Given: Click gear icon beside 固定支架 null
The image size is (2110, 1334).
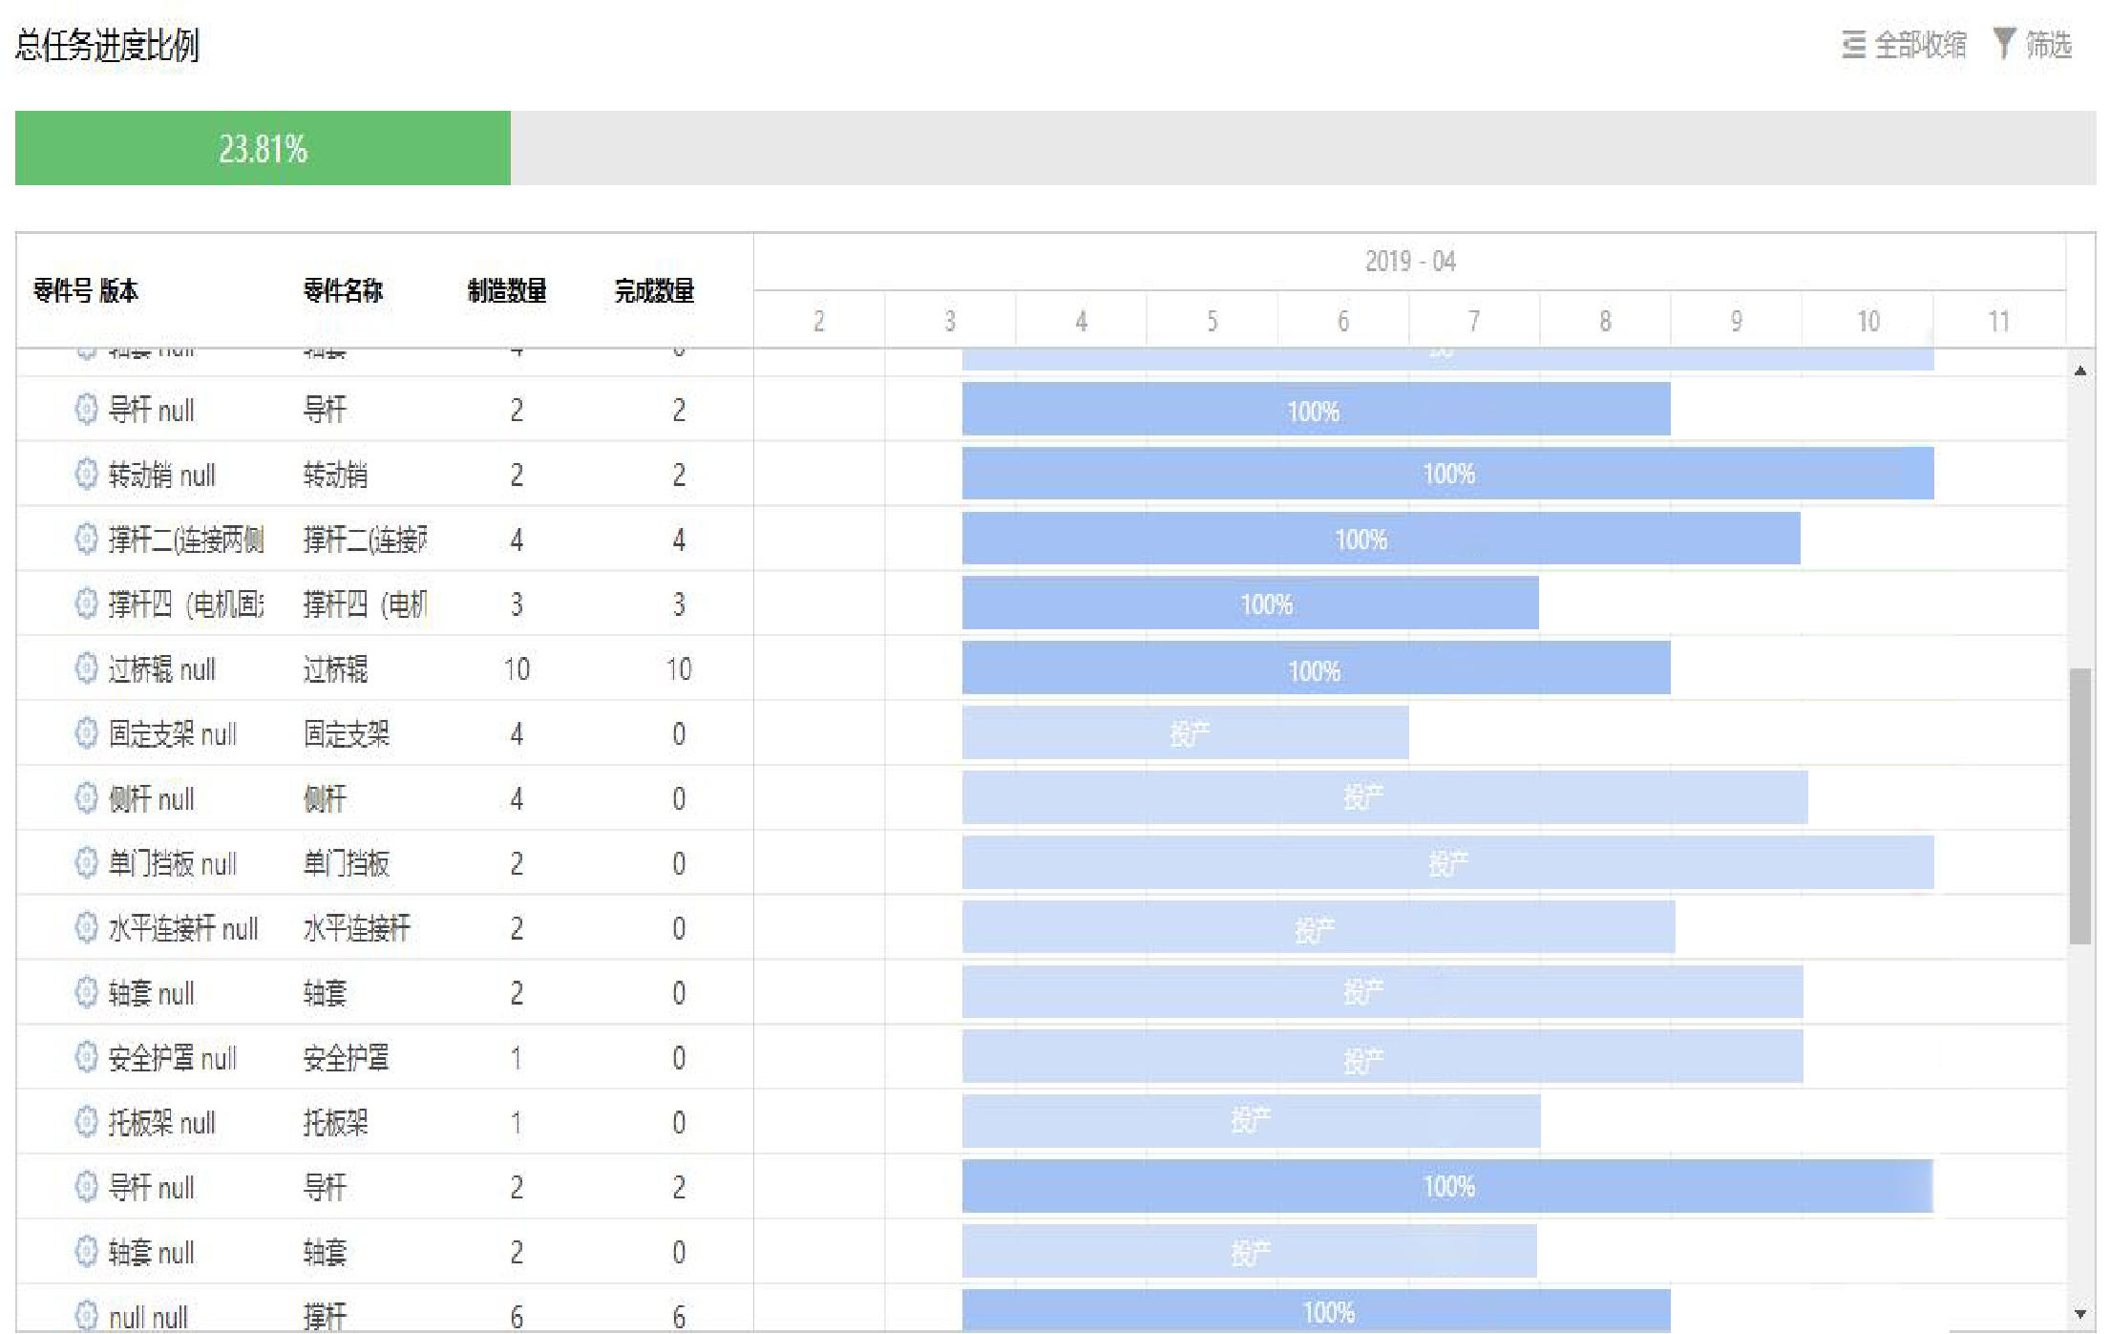Looking at the screenshot, I should [86, 733].
